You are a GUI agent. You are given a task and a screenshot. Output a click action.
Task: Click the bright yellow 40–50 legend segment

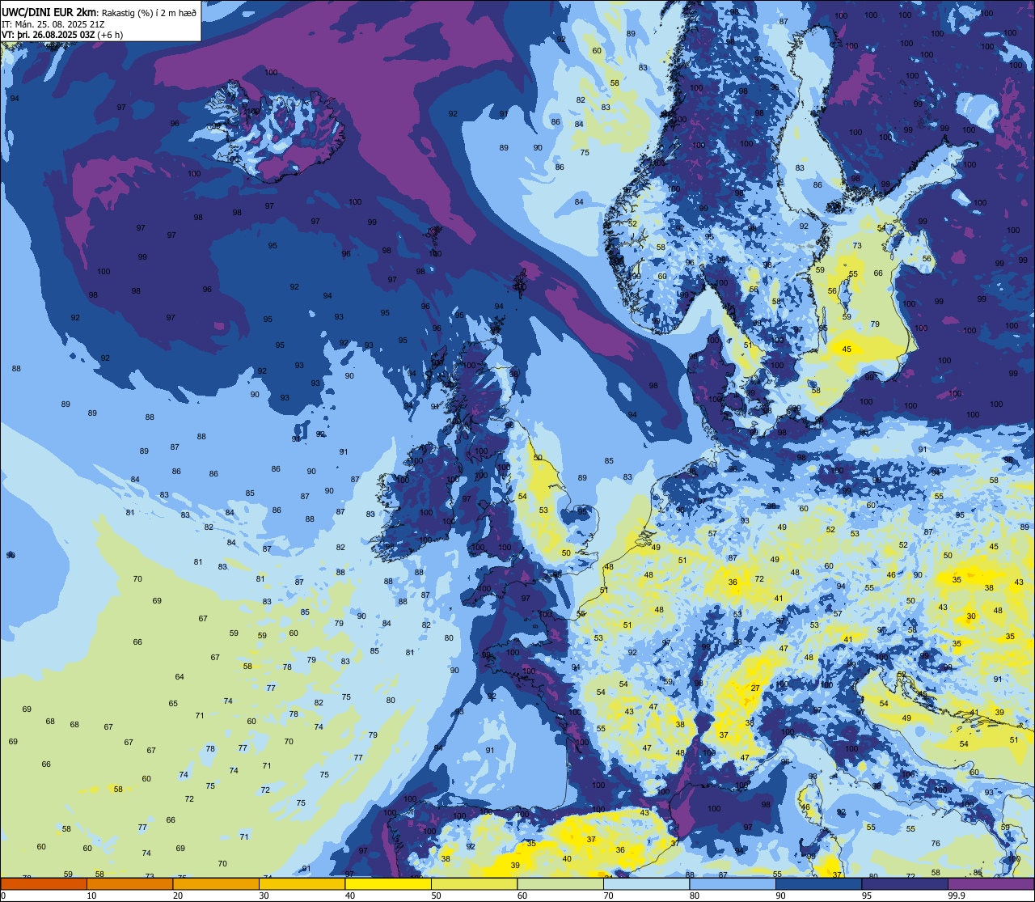point(388,883)
